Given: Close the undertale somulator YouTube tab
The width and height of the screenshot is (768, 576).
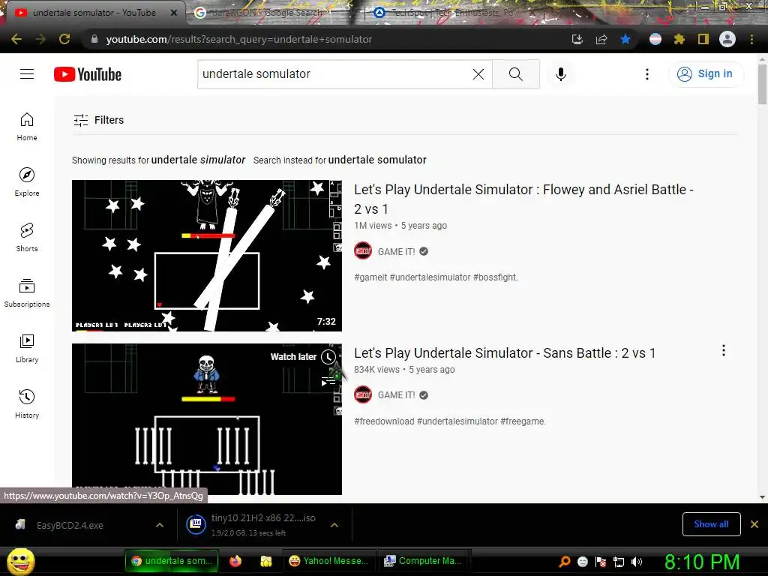Looking at the screenshot, I should (x=173, y=13).
